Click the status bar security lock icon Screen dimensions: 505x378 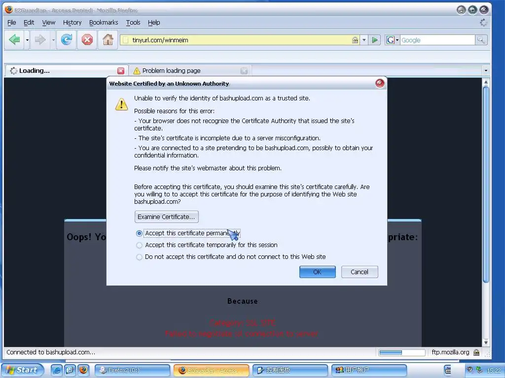[476, 352]
